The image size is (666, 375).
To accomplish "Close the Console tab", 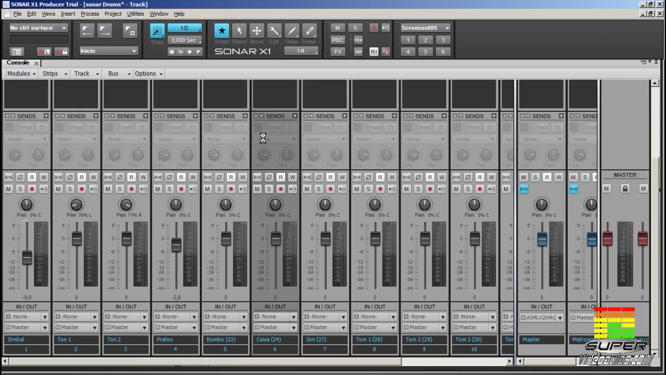I will (36, 63).
